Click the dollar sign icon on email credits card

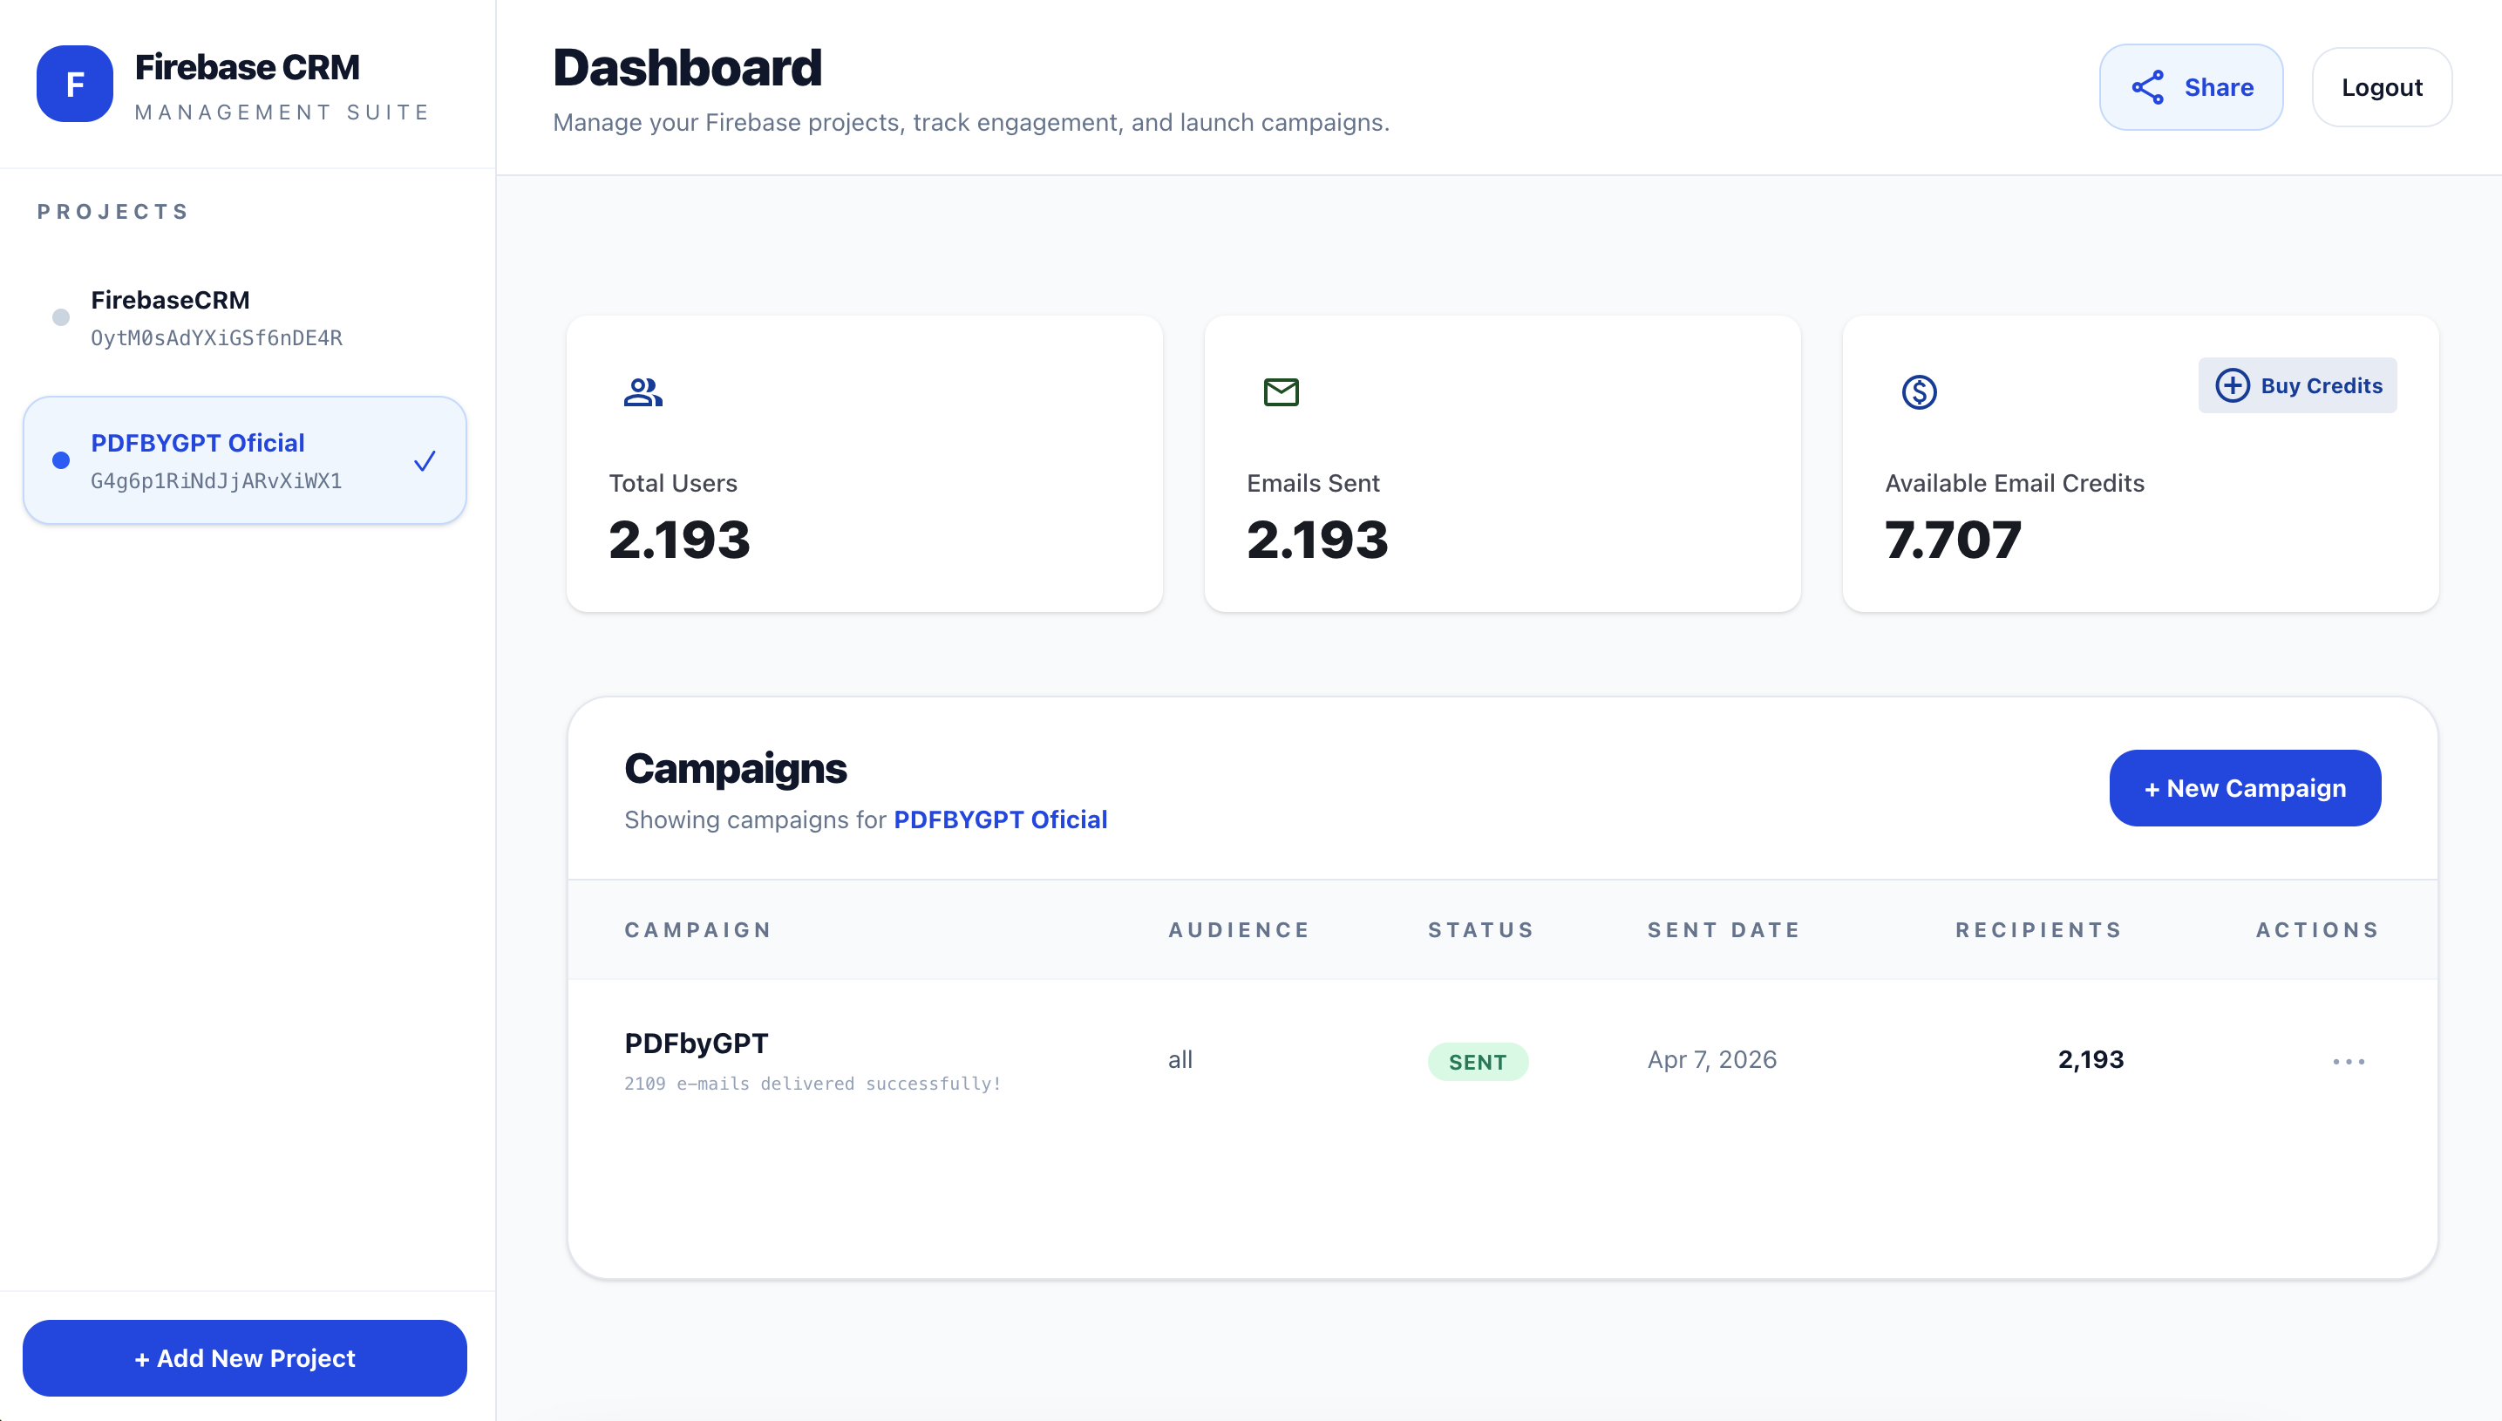(1919, 392)
